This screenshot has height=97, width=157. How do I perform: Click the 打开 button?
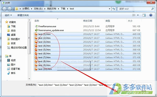pyautogui.click(x=125, y=91)
